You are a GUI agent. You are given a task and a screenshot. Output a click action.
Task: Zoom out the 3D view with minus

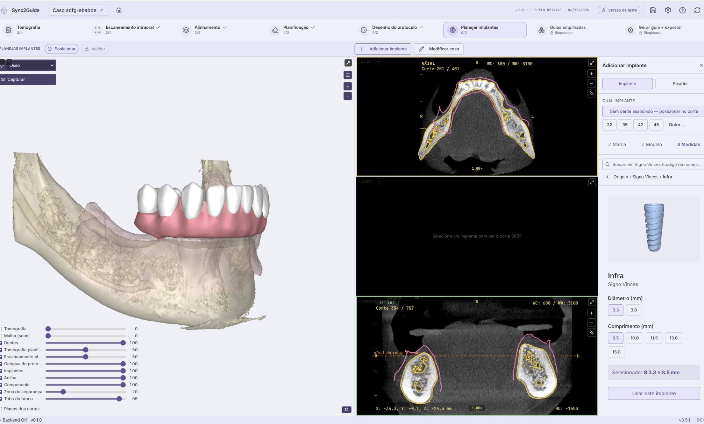coord(348,96)
